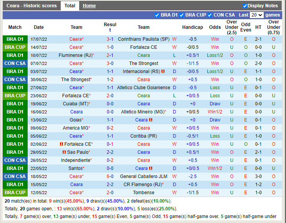Open Corinthians Paulista (SP) team link
This screenshot has width=286, height=223.
[143, 39]
